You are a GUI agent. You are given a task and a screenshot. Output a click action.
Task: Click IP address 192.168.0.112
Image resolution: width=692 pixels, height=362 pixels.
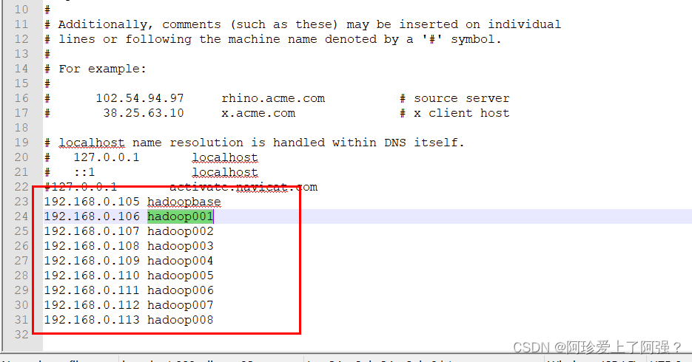[x=92, y=305]
